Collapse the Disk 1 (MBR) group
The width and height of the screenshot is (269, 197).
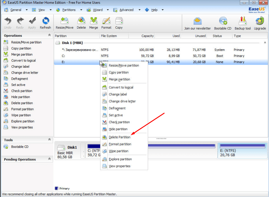click(x=265, y=43)
